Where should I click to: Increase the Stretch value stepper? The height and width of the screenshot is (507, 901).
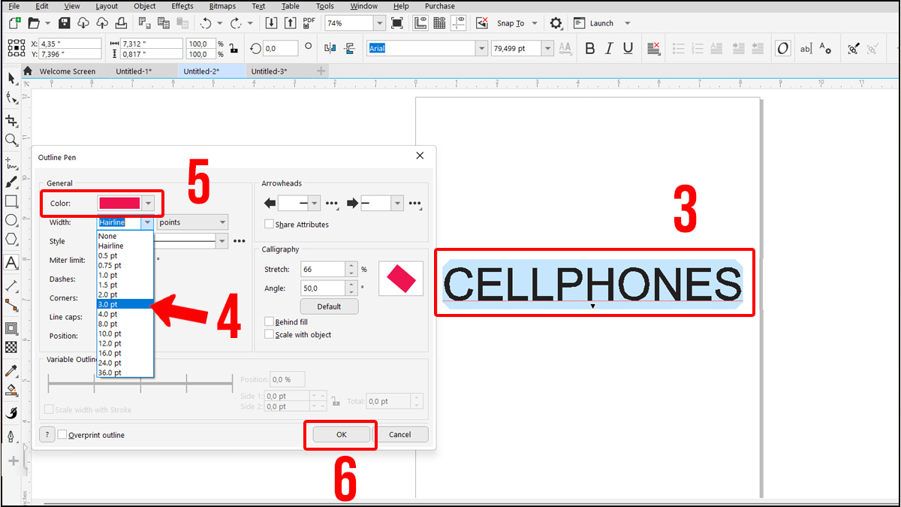pyautogui.click(x=351, y=265)
